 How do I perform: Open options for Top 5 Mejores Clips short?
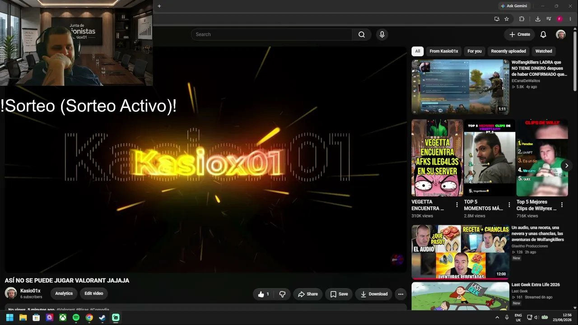coord(562,205)
